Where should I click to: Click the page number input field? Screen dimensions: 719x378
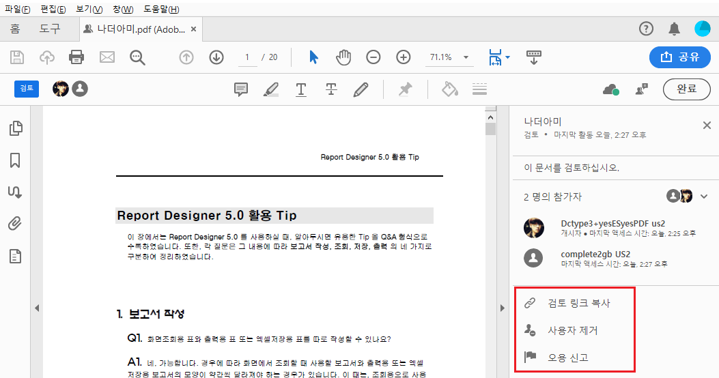click(247, 57)
